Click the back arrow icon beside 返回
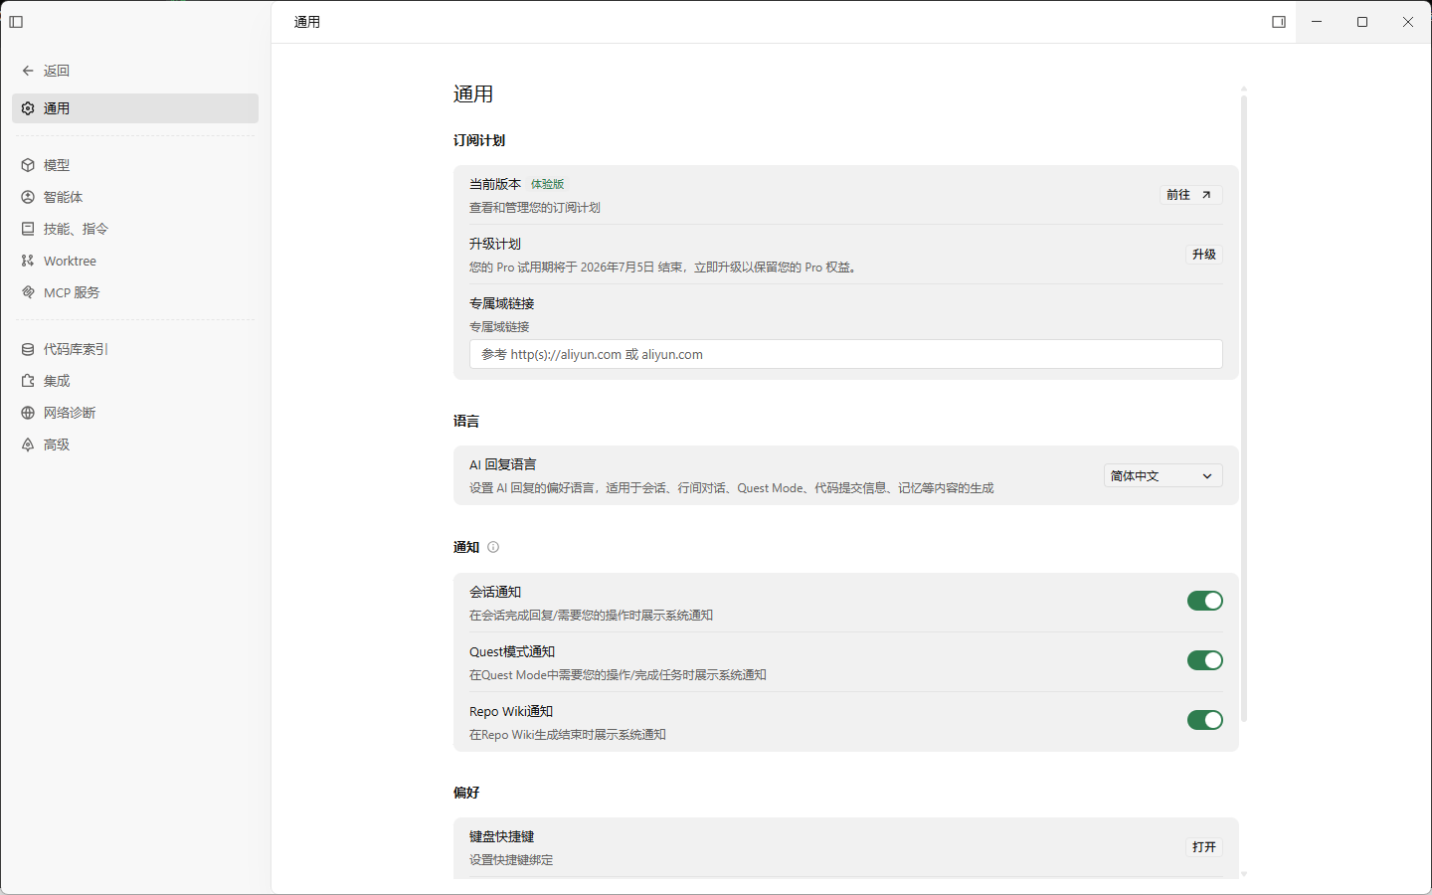 point(28,71)
